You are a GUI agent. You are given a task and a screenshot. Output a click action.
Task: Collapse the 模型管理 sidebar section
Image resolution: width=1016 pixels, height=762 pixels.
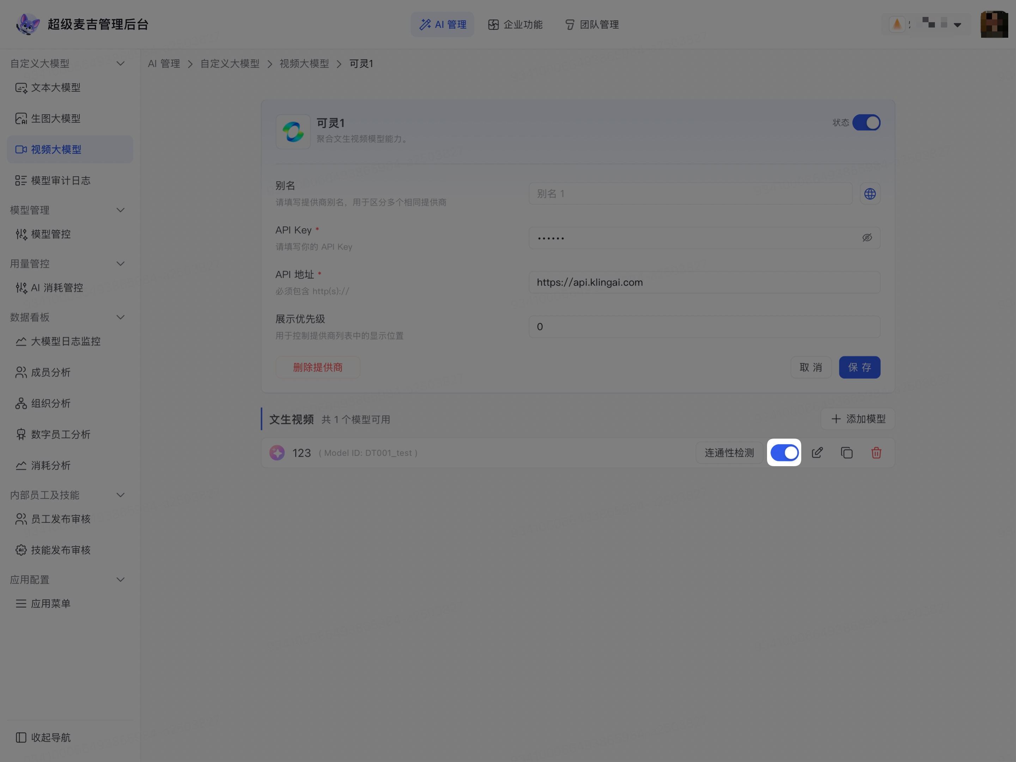(120, 210)
